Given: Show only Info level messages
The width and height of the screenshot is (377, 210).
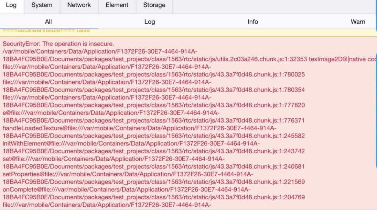Looking at the screenshot, I should [252, 22].
